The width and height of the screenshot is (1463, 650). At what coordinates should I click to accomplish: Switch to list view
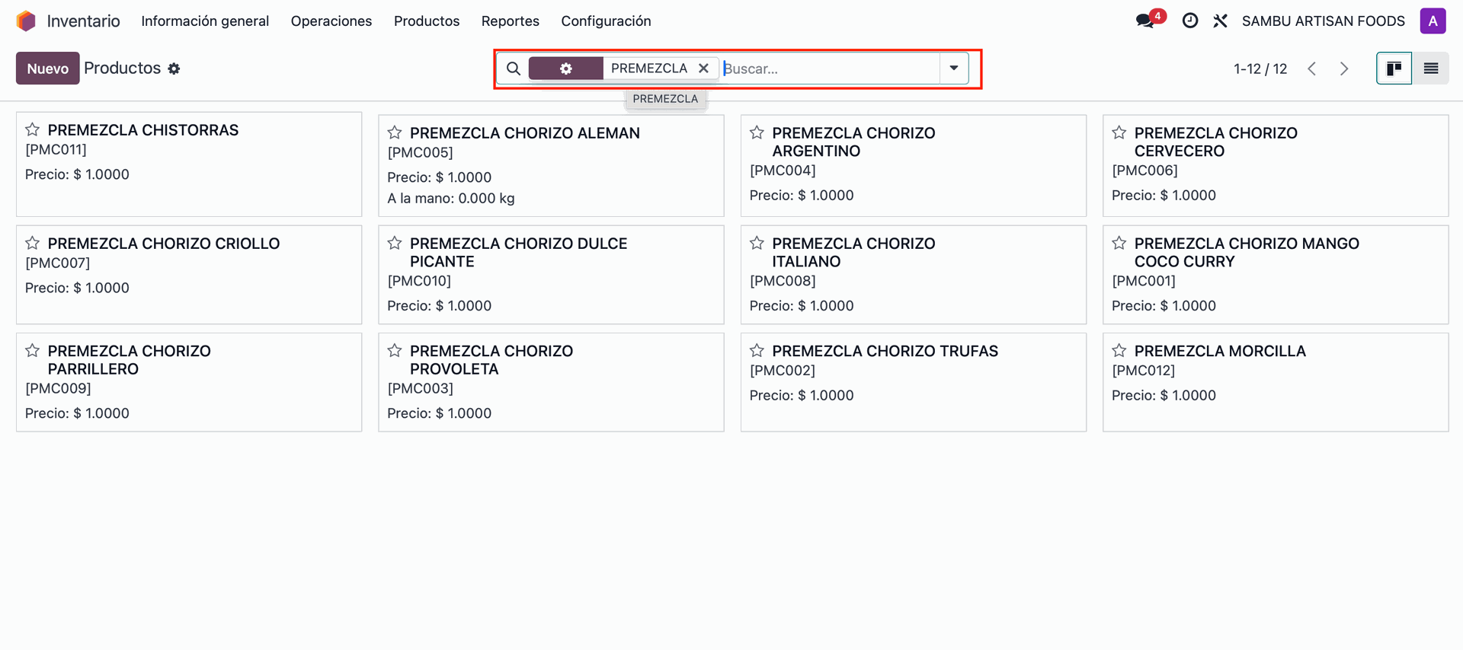(1430, 69)
